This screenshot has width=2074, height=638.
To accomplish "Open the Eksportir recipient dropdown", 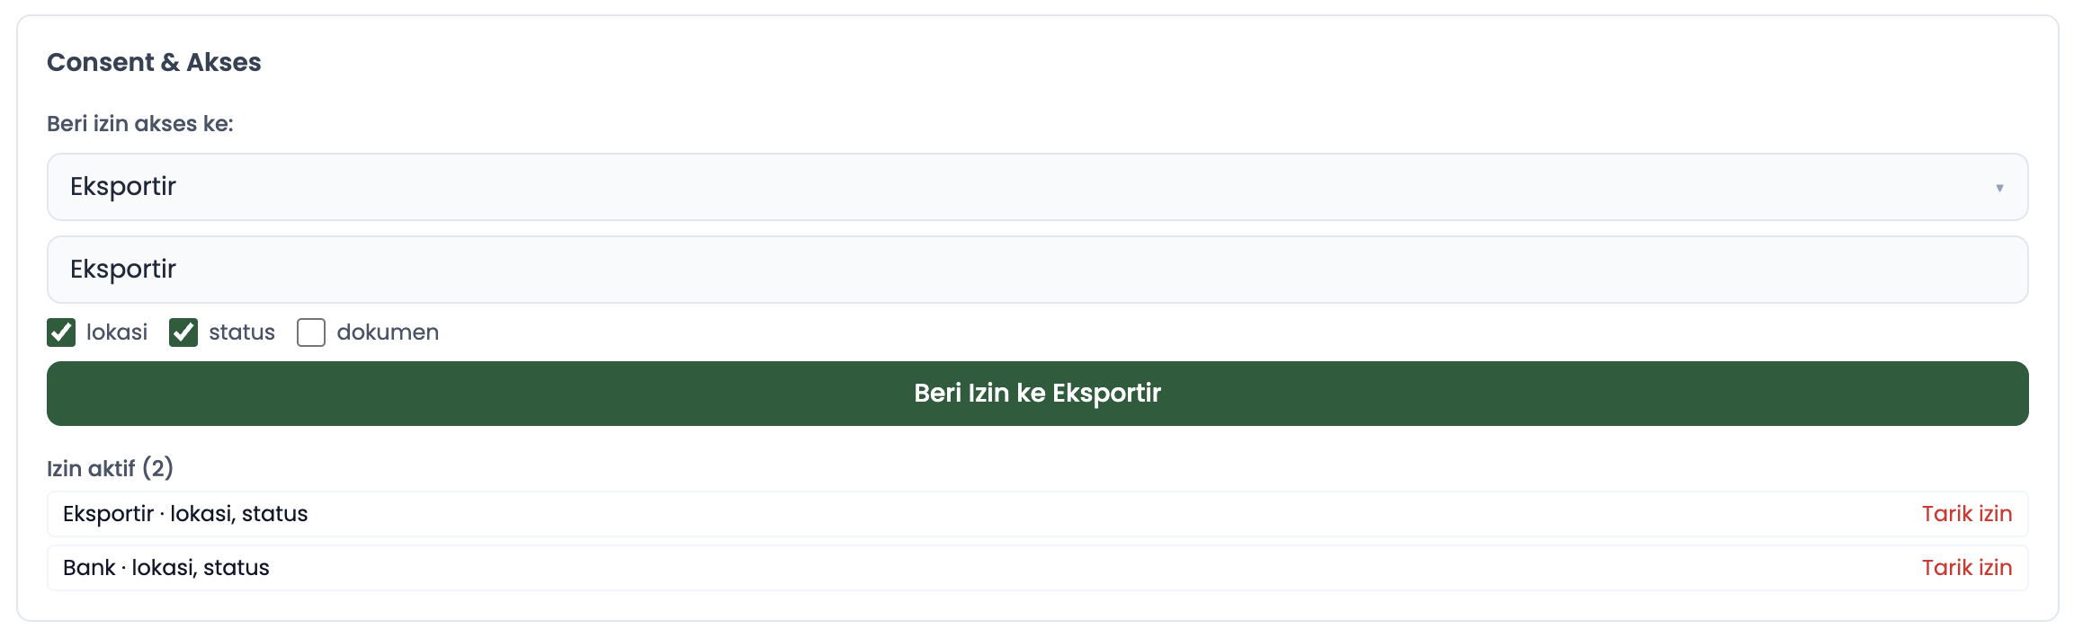I will click(1037, 187).
